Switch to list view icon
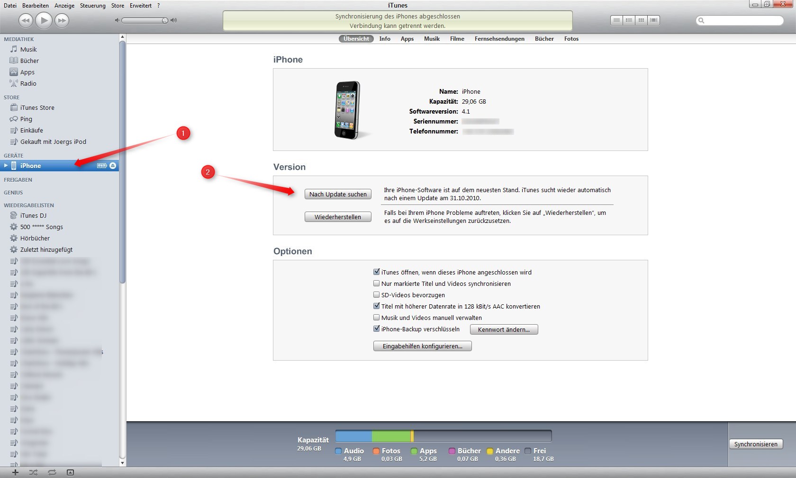The width and height of the screenshot is (796, 478). coord(616,20)
